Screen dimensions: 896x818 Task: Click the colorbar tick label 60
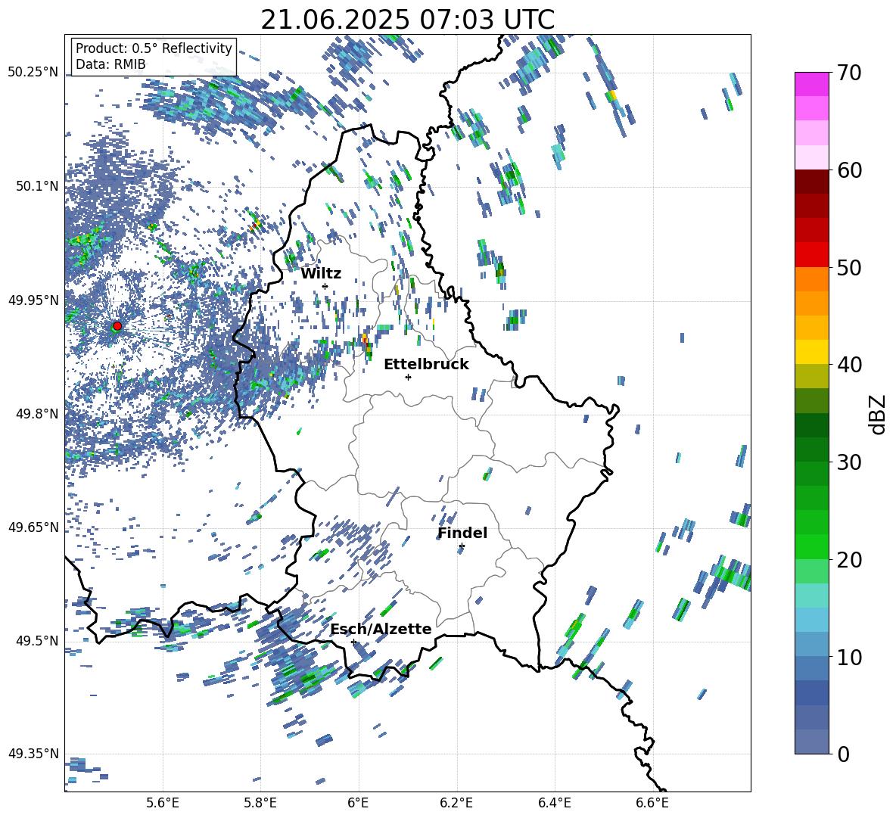[x=849, y=170]
